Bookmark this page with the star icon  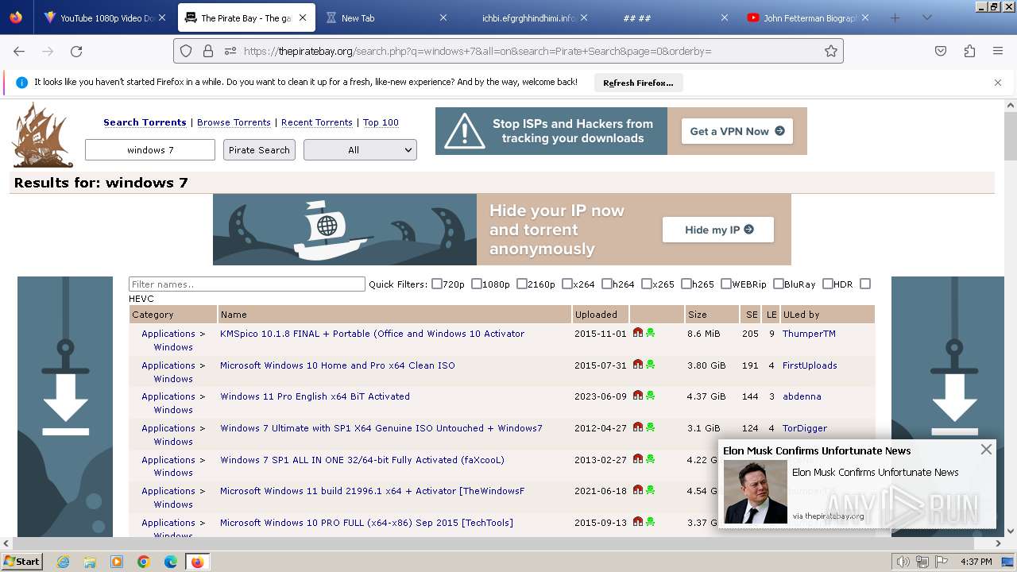pyautogui.click(x=831, y=51)
